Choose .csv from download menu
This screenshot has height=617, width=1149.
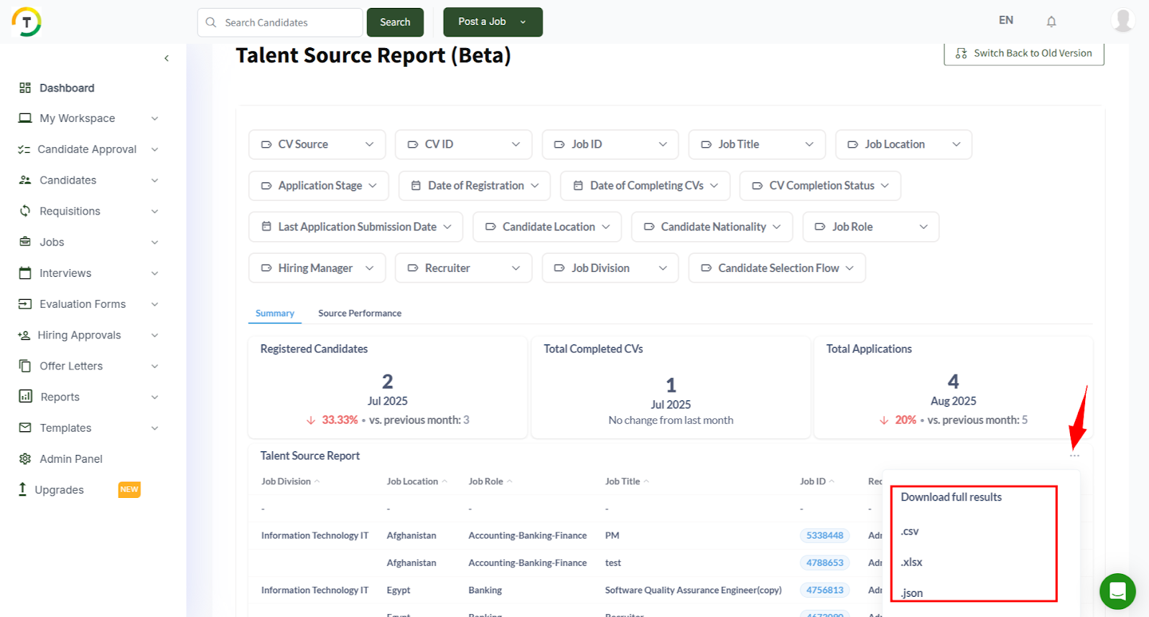910,532
